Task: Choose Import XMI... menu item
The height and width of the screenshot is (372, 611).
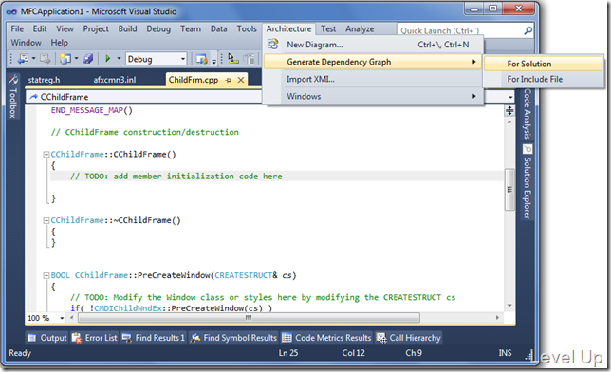Action: pyautogui.click(x=373, y=79)
